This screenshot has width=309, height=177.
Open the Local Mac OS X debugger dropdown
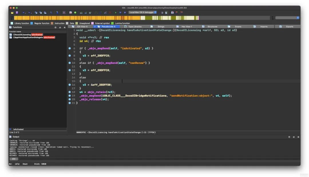click(x=143, y=12)
